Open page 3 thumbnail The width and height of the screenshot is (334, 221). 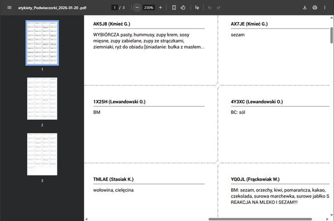[42, 154]
